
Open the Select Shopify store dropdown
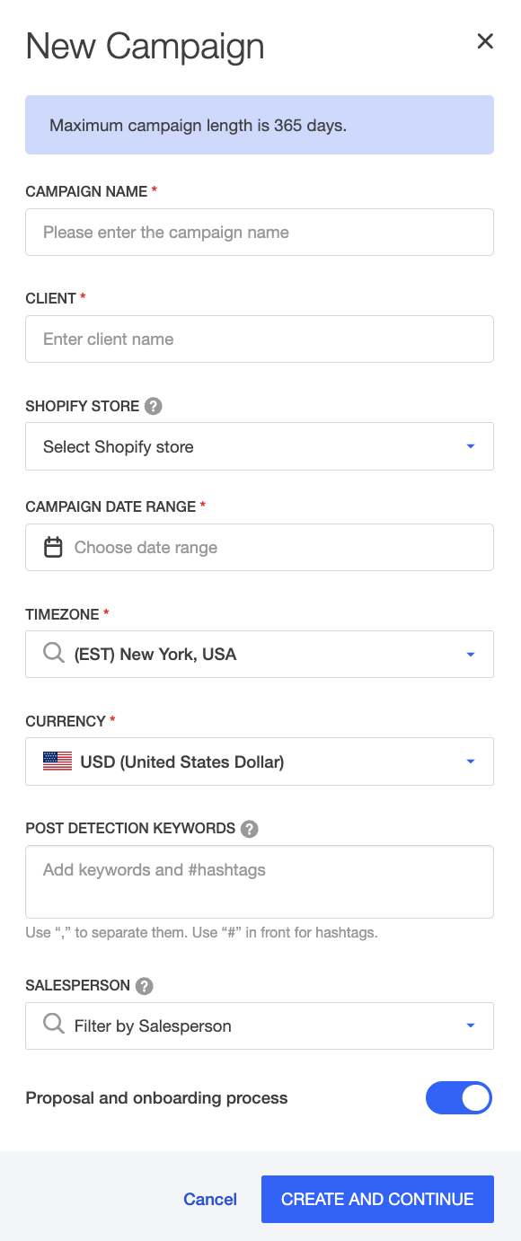click(x=260, y=446)
